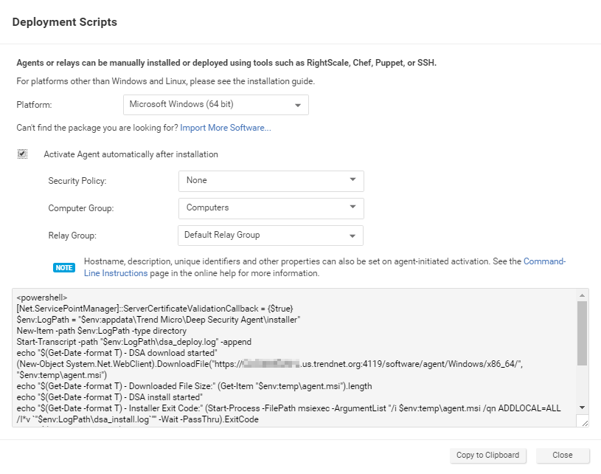The height and width of the screenshot is (474, 601).
Task: Expand the Security Policy dropdown
Action: click(x=271, y=181)
